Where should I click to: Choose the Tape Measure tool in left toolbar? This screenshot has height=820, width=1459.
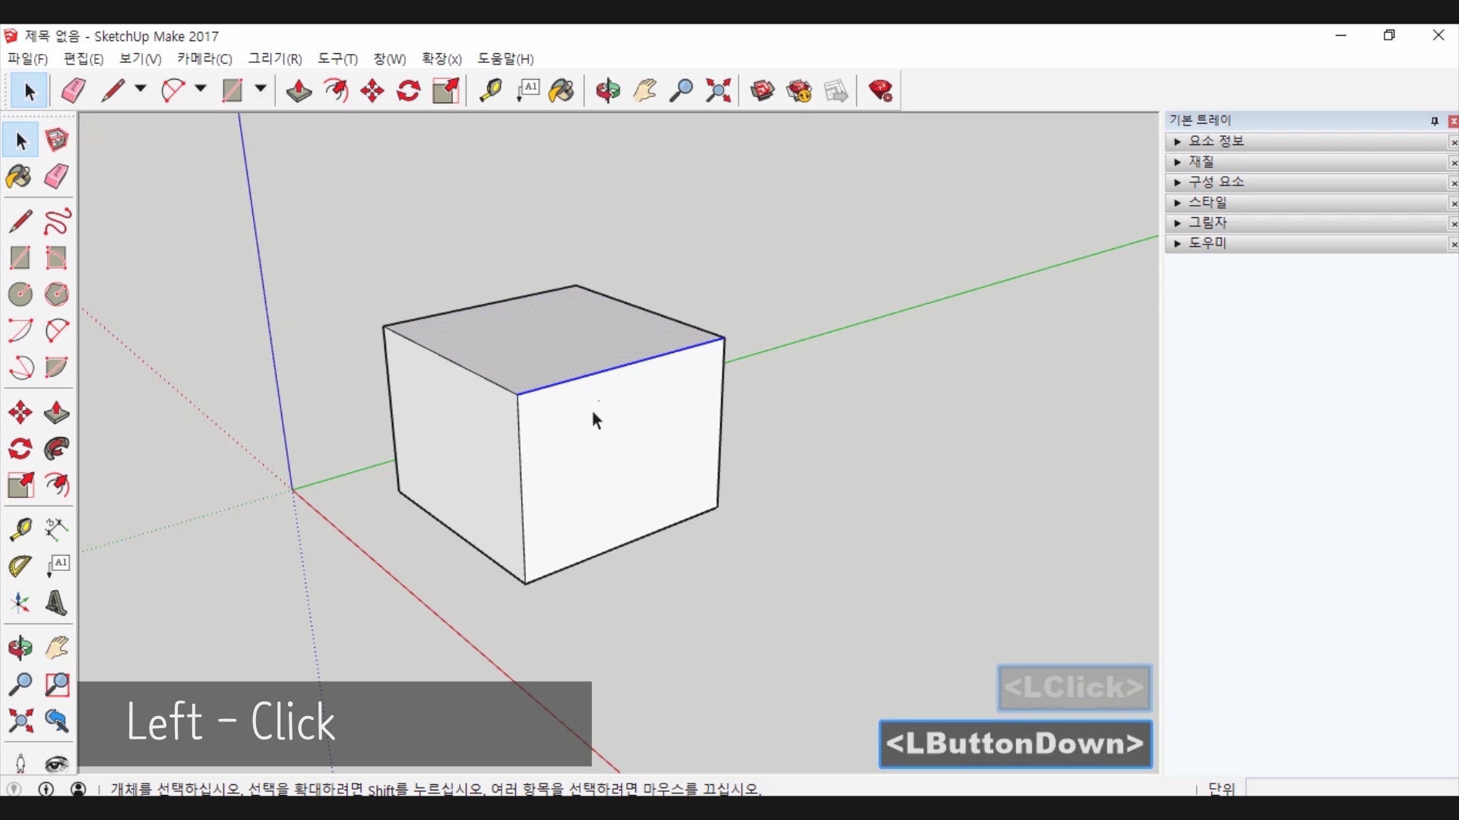(21, 529)
